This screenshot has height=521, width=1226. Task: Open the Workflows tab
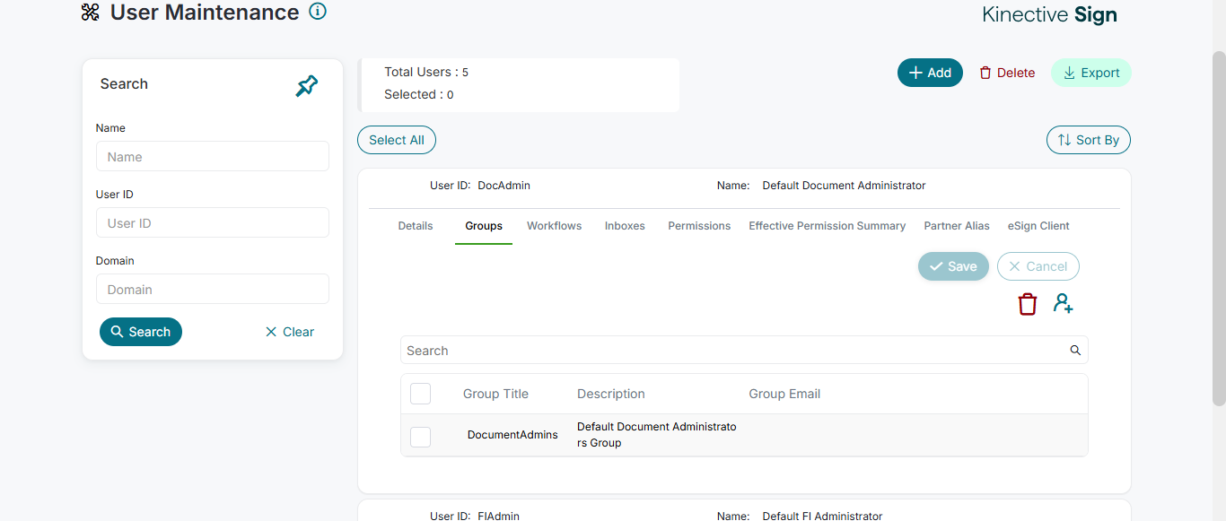(x=554, y=226)
